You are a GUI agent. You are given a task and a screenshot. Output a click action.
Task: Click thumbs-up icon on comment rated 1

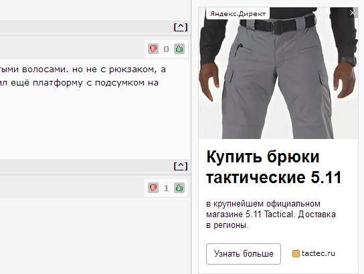(x=179, y=188)
